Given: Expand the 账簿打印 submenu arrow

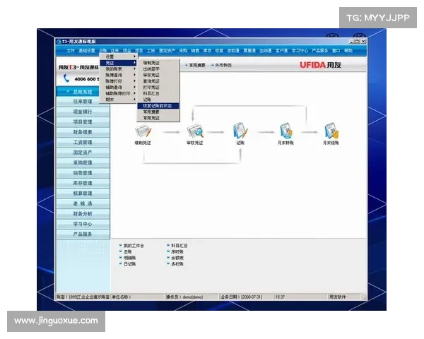Looking at the screenshot, I should coord(134,81).
